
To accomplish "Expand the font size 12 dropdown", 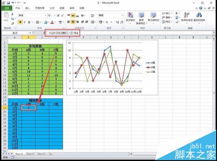I will 55,15.
